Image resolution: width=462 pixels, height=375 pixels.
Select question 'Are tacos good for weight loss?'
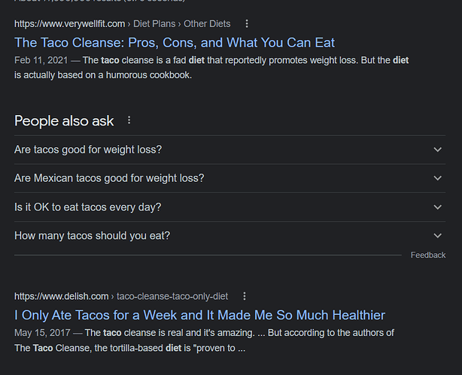[x=229, y=150]
